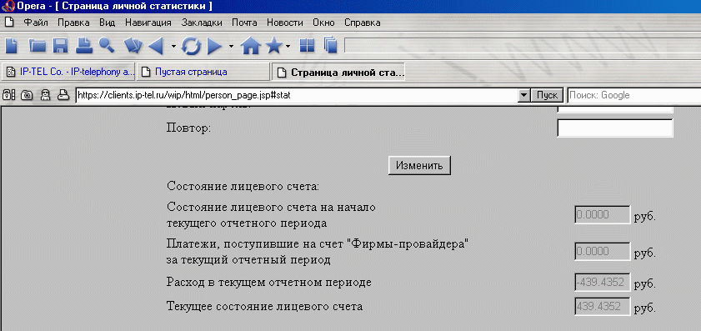Click text Текущее состояние лицевого счета
Viewport: 701px width, 331px height.
264,307
